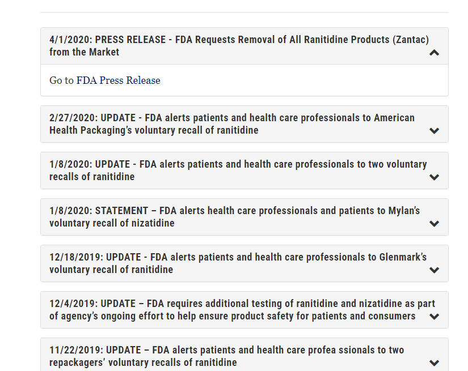Expand the 11/22/2019 repackagers' recalls heading
Screen dimensions: 468x371
tap(226, 350)
